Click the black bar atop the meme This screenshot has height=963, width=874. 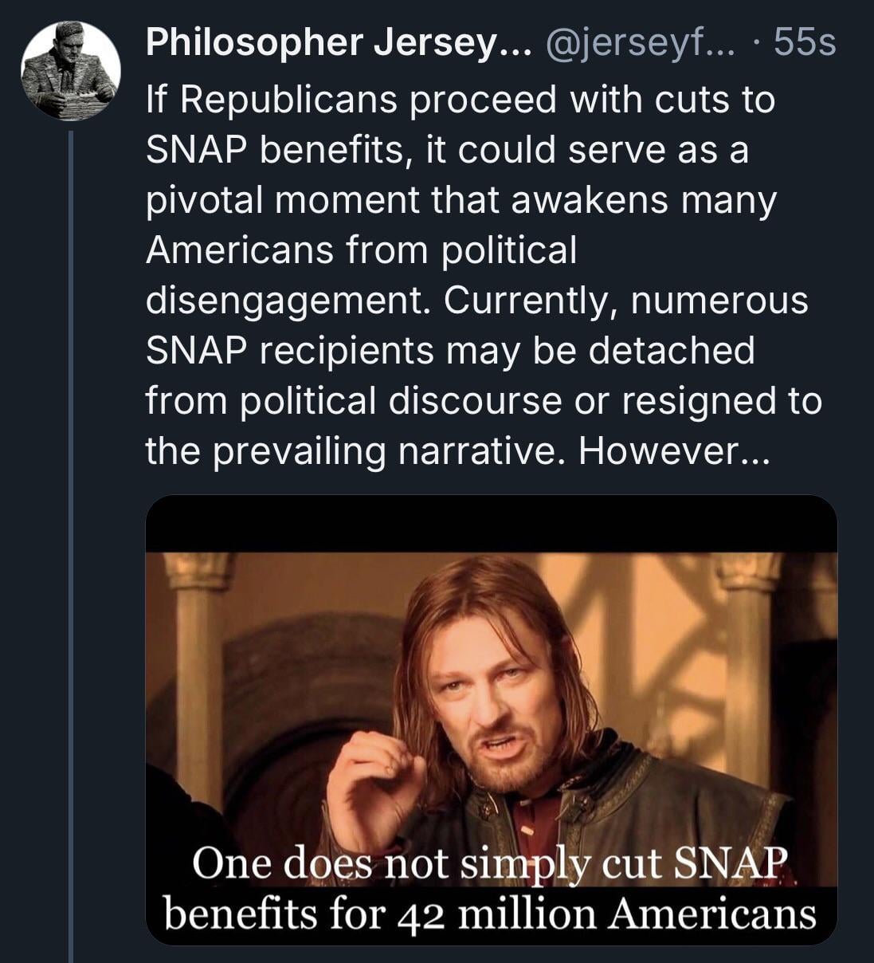click(x=491, y=523)
